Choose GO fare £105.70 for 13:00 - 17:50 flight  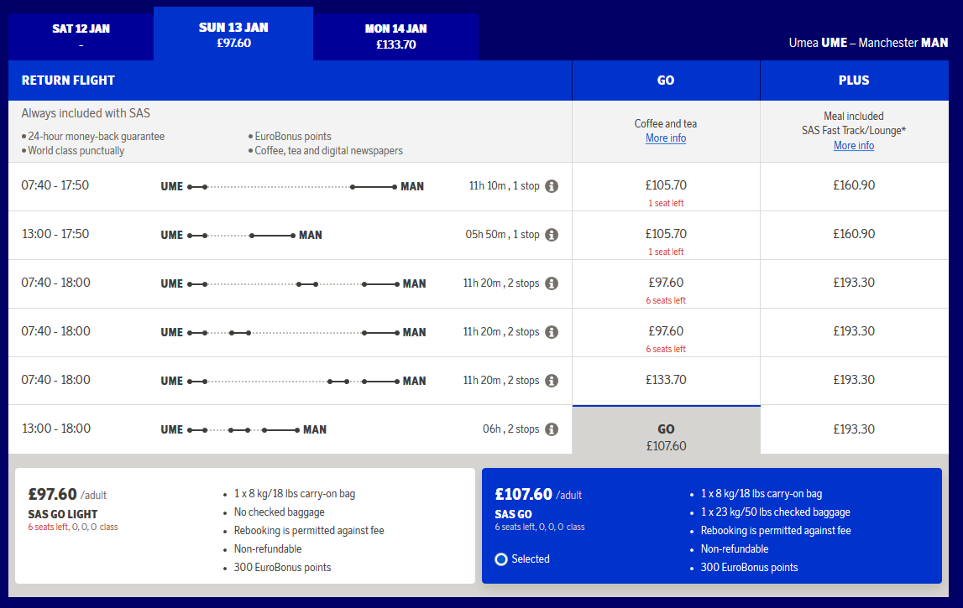(x=666, y=235)
